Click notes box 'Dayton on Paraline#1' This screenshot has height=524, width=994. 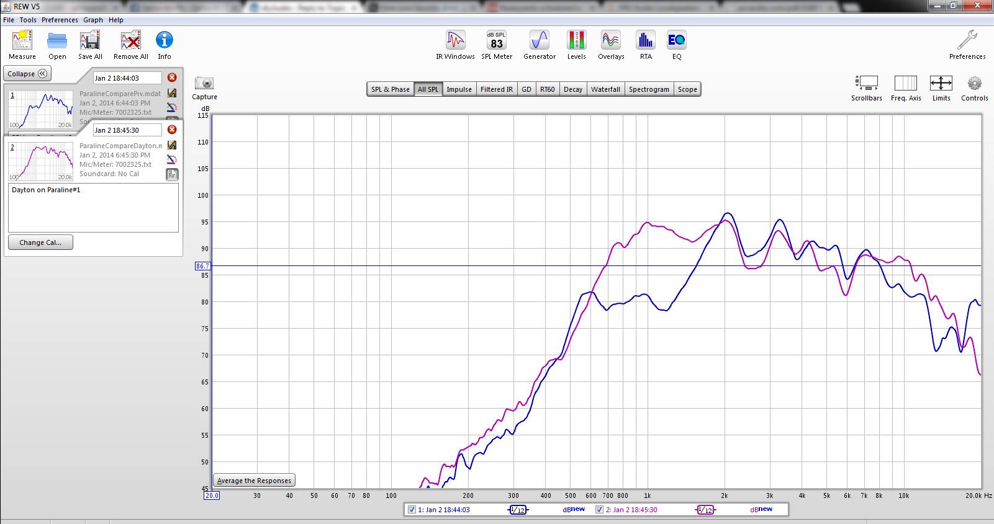(x=93, y=207)
